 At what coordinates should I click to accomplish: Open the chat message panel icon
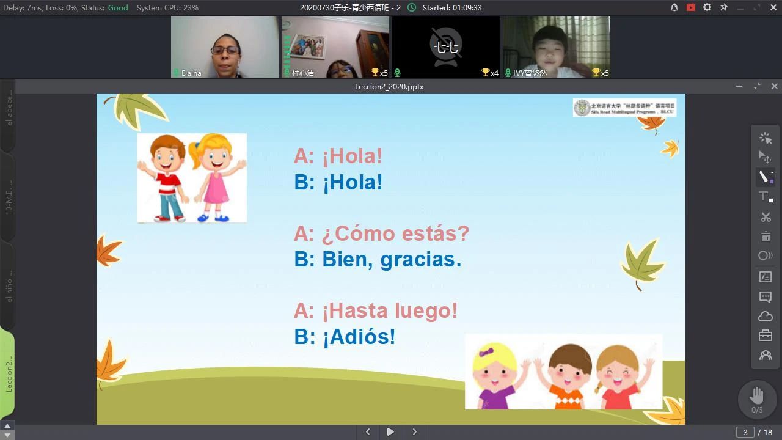766,297
